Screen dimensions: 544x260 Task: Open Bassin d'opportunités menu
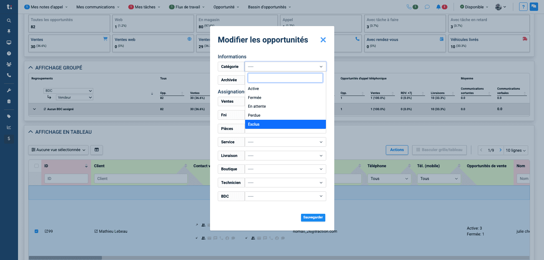point(269,7)
